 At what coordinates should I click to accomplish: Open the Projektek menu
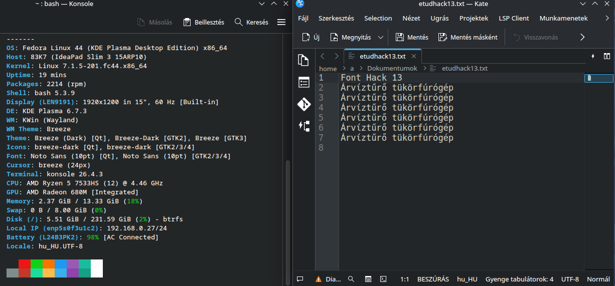(474, 18)
